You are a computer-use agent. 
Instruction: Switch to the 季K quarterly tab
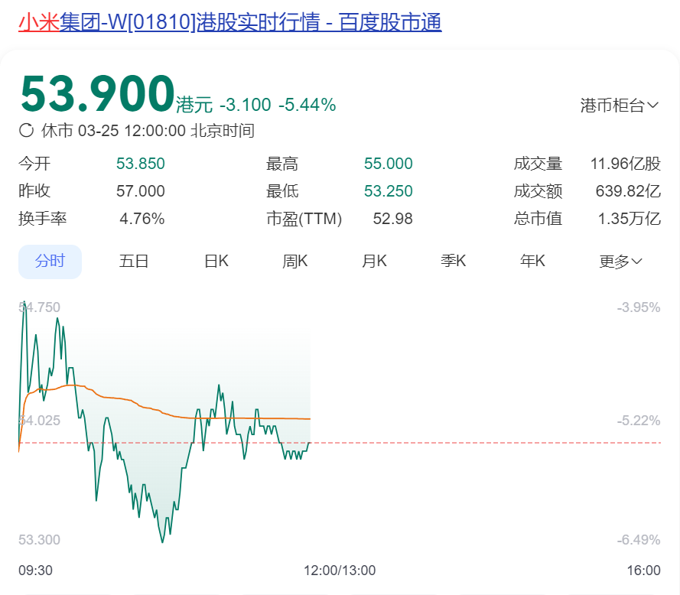pyautogui.click(x=453, y=261)
